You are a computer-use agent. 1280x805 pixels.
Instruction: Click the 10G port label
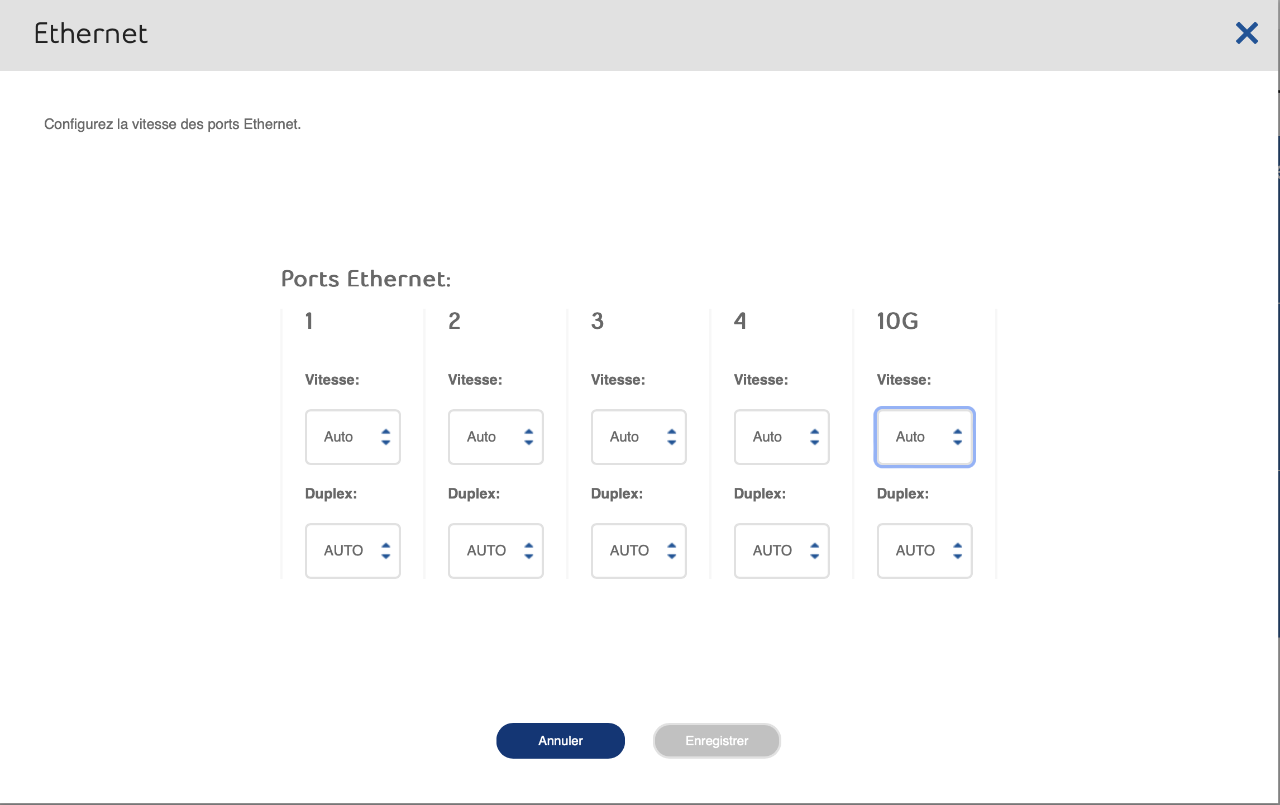[x=897, y=321]
